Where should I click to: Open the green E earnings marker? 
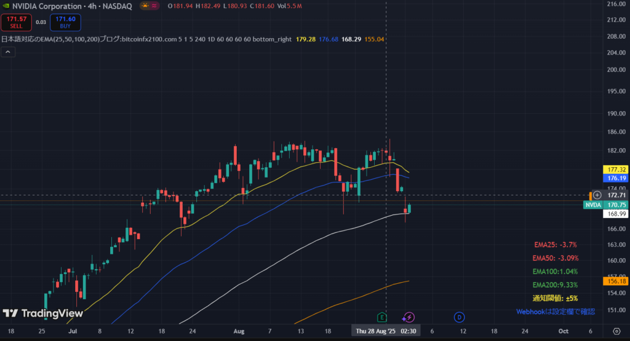(381, 317)
